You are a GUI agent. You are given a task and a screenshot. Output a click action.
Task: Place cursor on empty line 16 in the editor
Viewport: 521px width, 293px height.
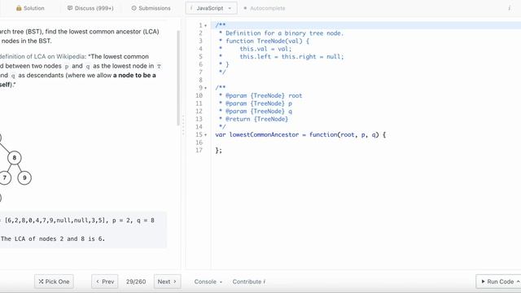click(366, 142)
